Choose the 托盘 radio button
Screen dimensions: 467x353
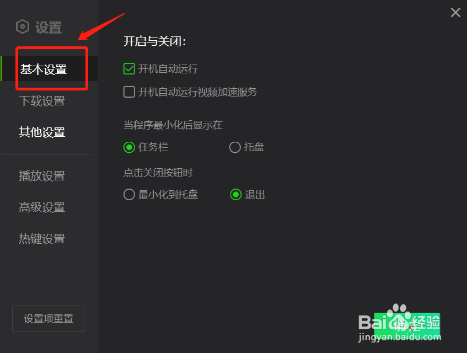[235, 147]
